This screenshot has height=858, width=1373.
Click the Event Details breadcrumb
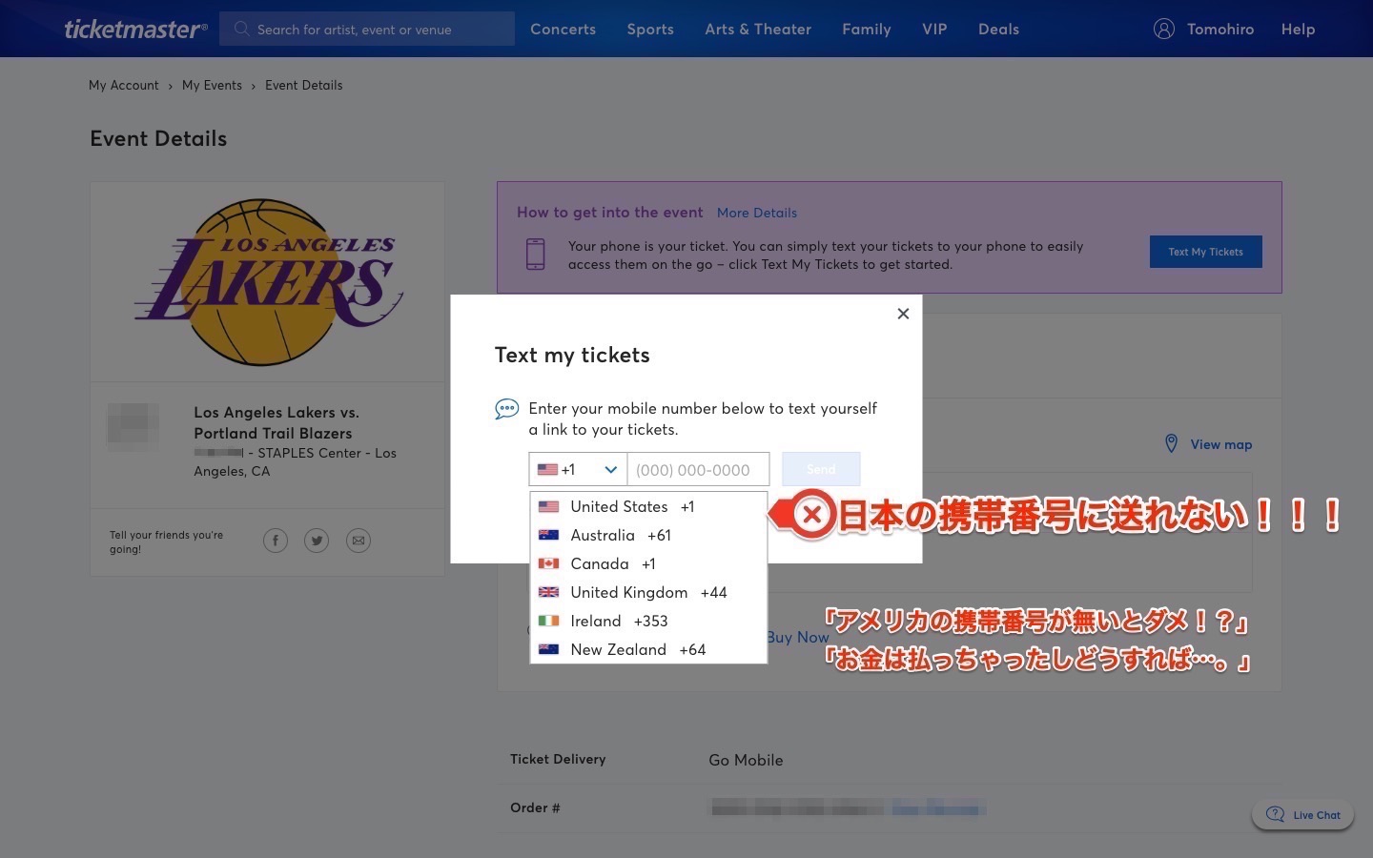click(303, 85)
